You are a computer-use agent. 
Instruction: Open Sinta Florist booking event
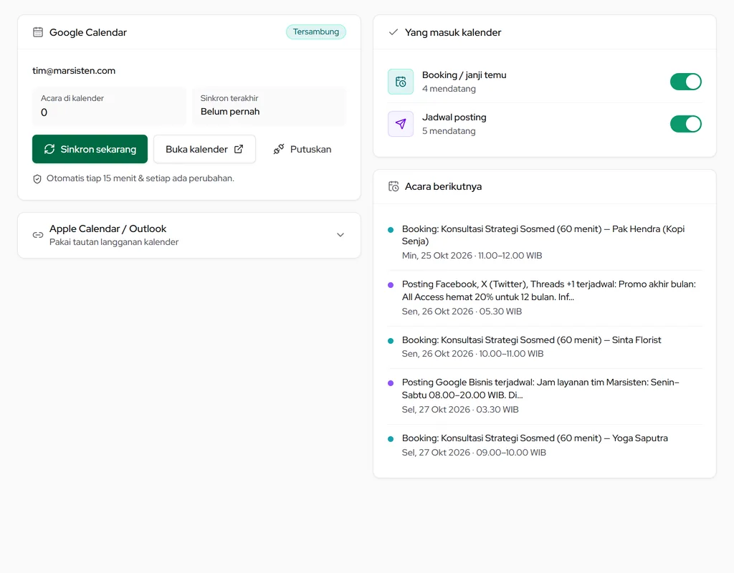click(x=545, y=347)
